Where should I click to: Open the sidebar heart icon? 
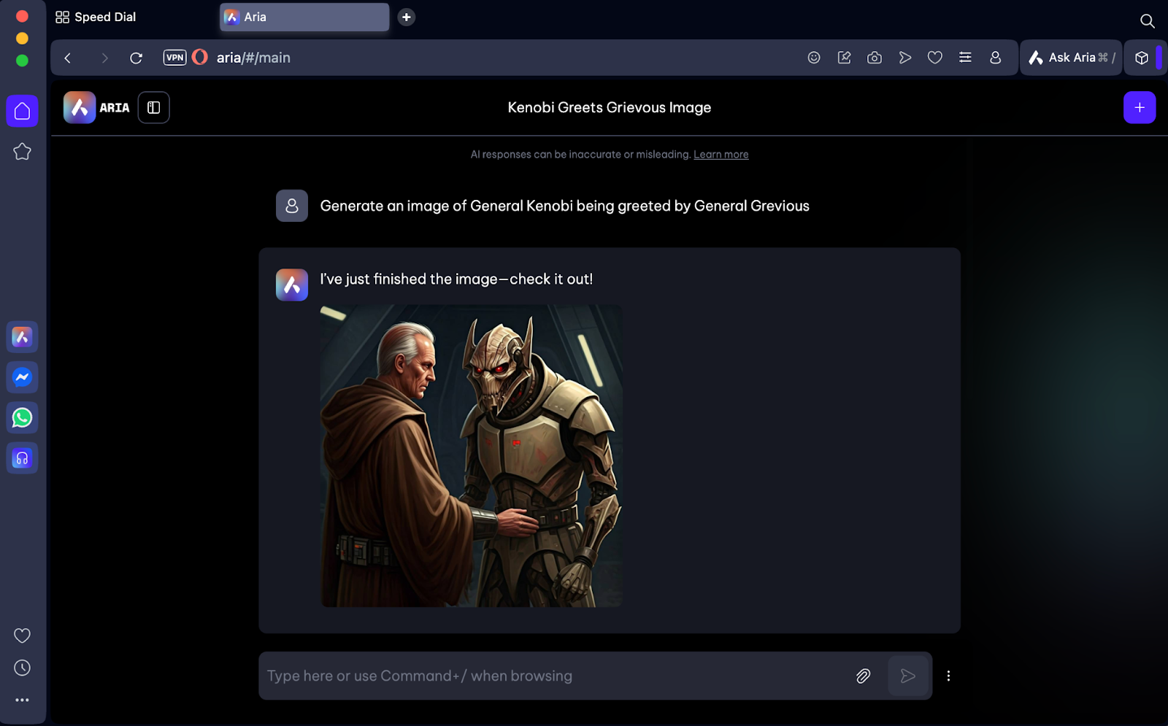pyautogui.click(x=23, y=636)
